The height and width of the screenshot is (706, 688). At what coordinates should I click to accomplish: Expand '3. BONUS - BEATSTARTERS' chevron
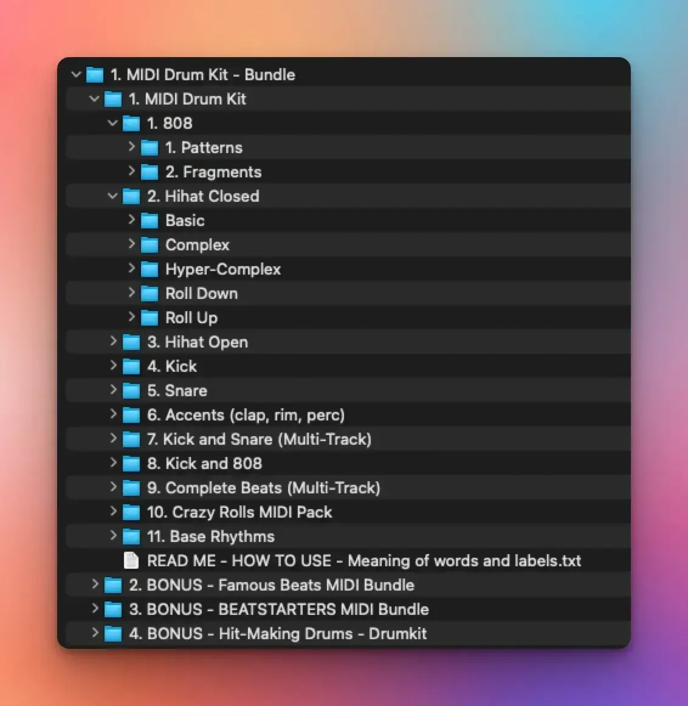coord(95,608)
